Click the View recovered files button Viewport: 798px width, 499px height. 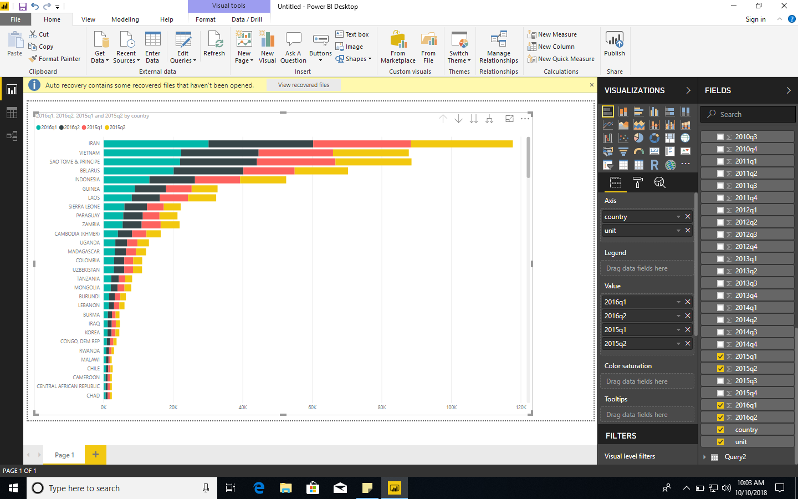303,85
